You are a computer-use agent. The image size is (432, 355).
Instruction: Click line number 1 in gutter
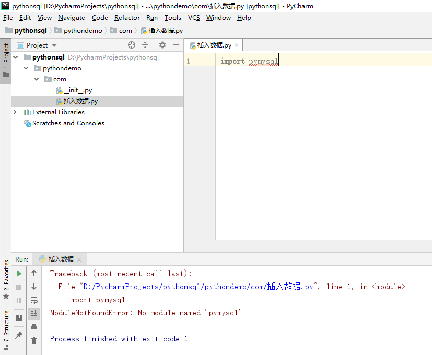(188, 61)
